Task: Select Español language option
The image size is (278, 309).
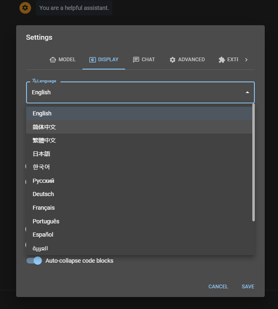Action: (x=139, y=235)
